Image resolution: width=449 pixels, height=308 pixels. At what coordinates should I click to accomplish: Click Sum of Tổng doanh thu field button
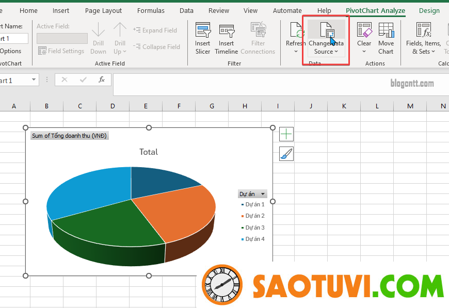[x=69, y=136]
